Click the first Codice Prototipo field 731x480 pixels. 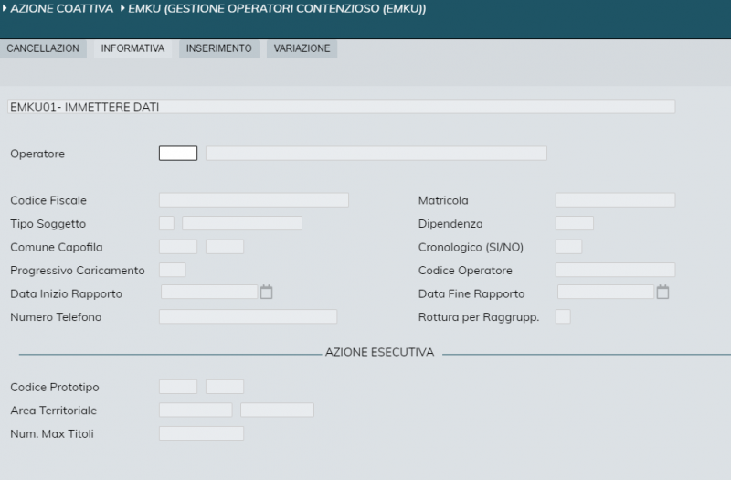point(178,387)
